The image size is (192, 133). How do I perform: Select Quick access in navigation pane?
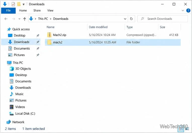pos(21,29)
